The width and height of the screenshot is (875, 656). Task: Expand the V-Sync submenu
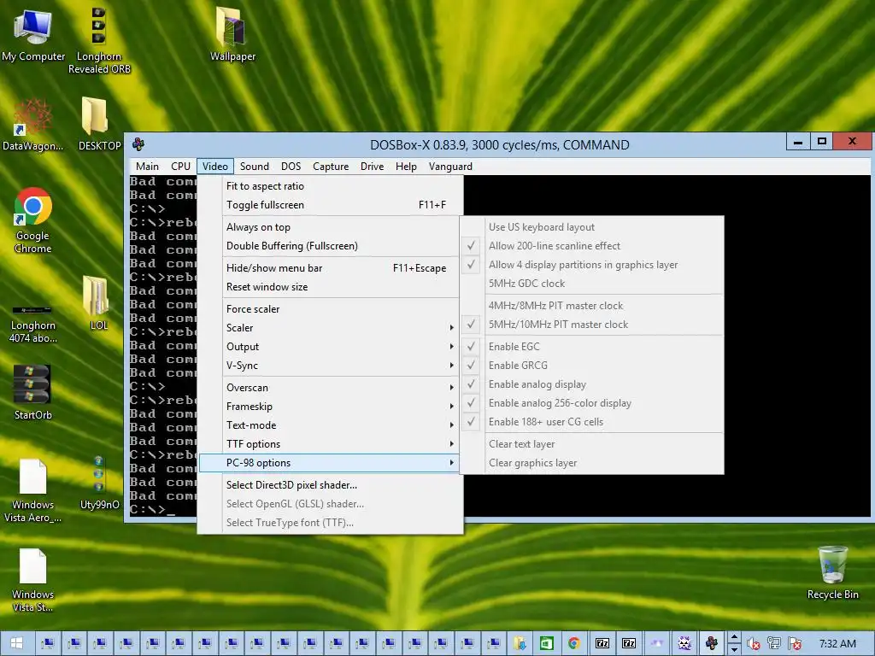pos(329,366)
